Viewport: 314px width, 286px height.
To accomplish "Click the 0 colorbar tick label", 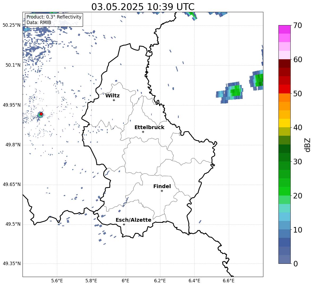I will 295,264.
